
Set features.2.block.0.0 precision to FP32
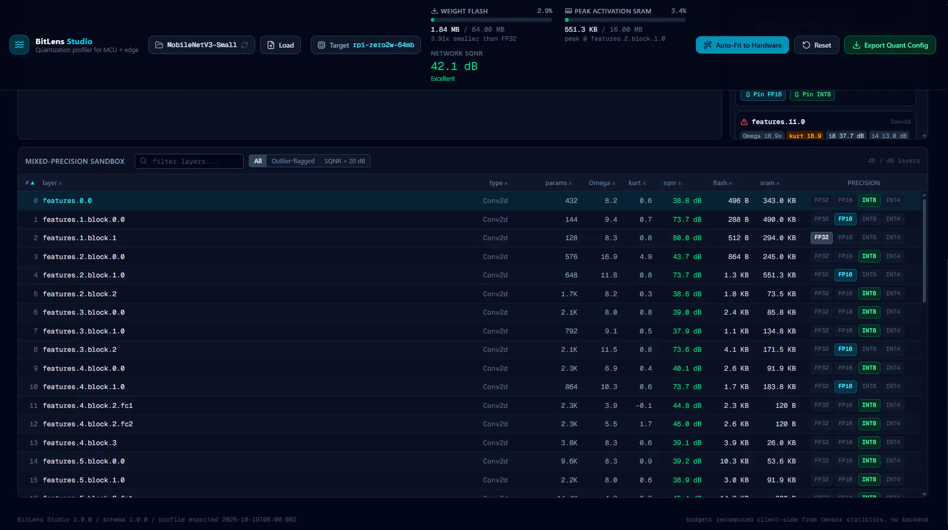[821, 257]
